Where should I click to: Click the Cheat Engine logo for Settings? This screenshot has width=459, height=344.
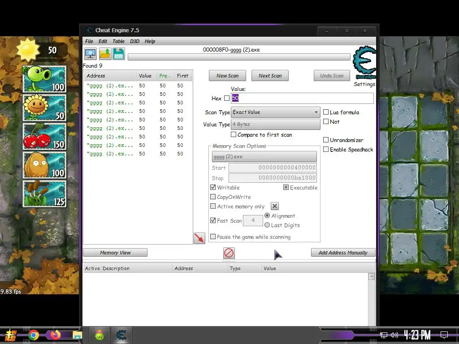364,63
